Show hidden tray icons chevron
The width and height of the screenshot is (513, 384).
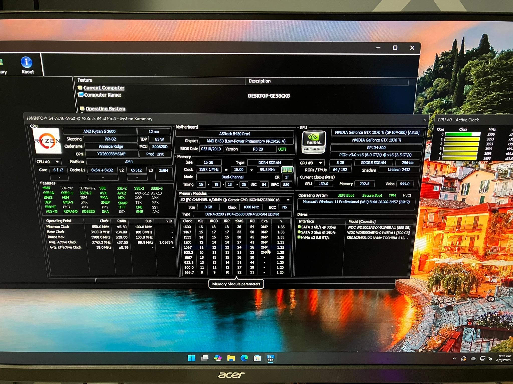(454, 358)
